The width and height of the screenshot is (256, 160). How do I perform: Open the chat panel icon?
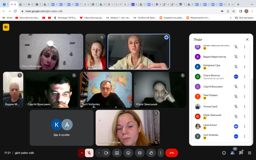point(241,153)
